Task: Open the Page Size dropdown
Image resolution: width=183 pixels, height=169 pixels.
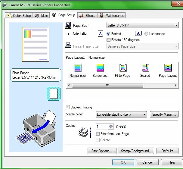Action: click(142, 25)
